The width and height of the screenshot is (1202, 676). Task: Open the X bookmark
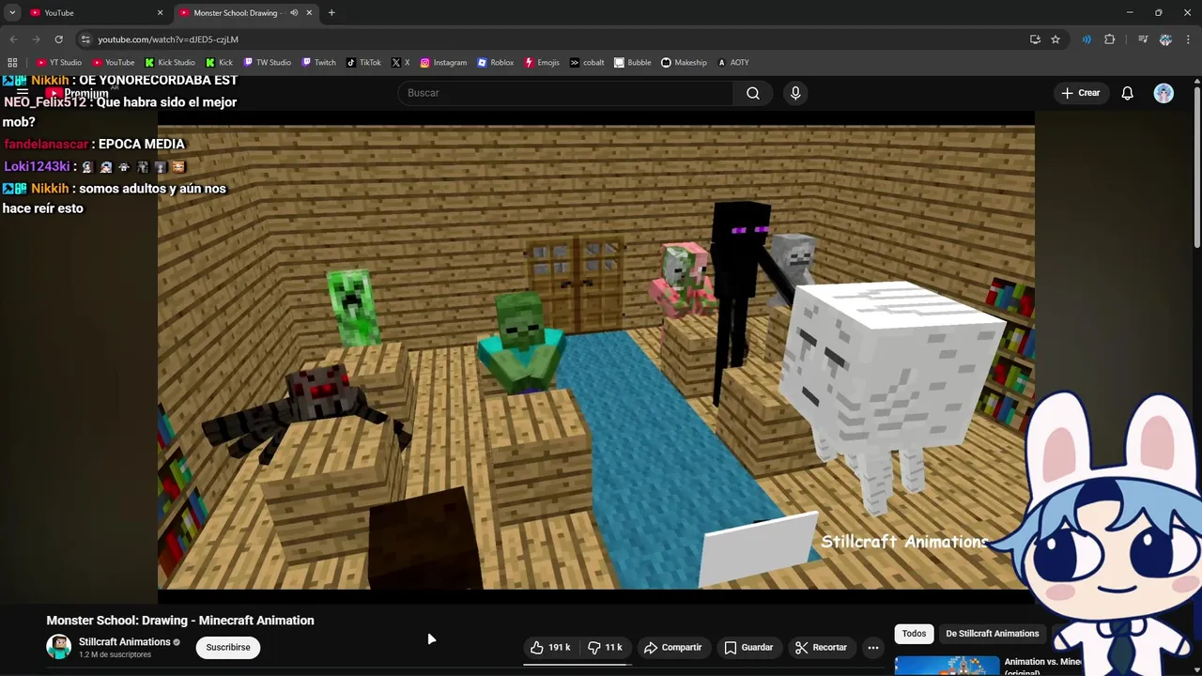click(x=401, y=62)
